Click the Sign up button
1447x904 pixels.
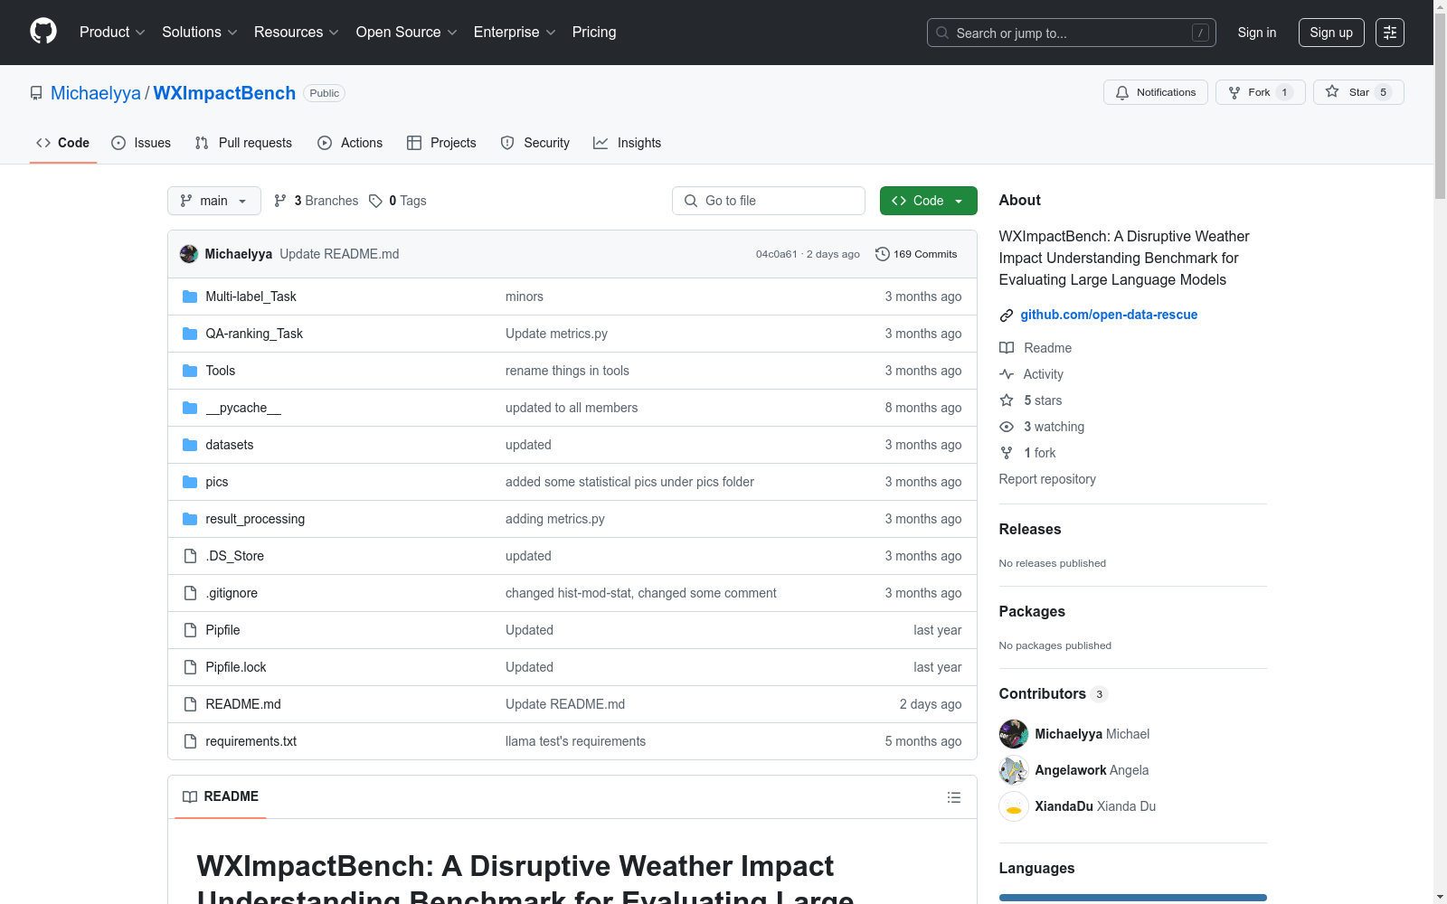pos(1331,33)
